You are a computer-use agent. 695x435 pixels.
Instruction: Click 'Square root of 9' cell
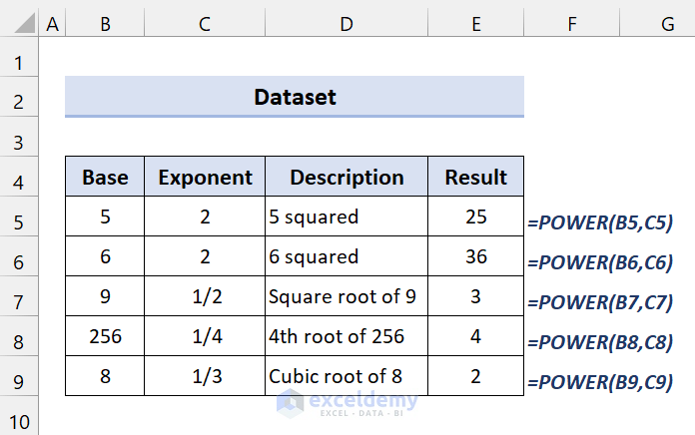[347, 296]
